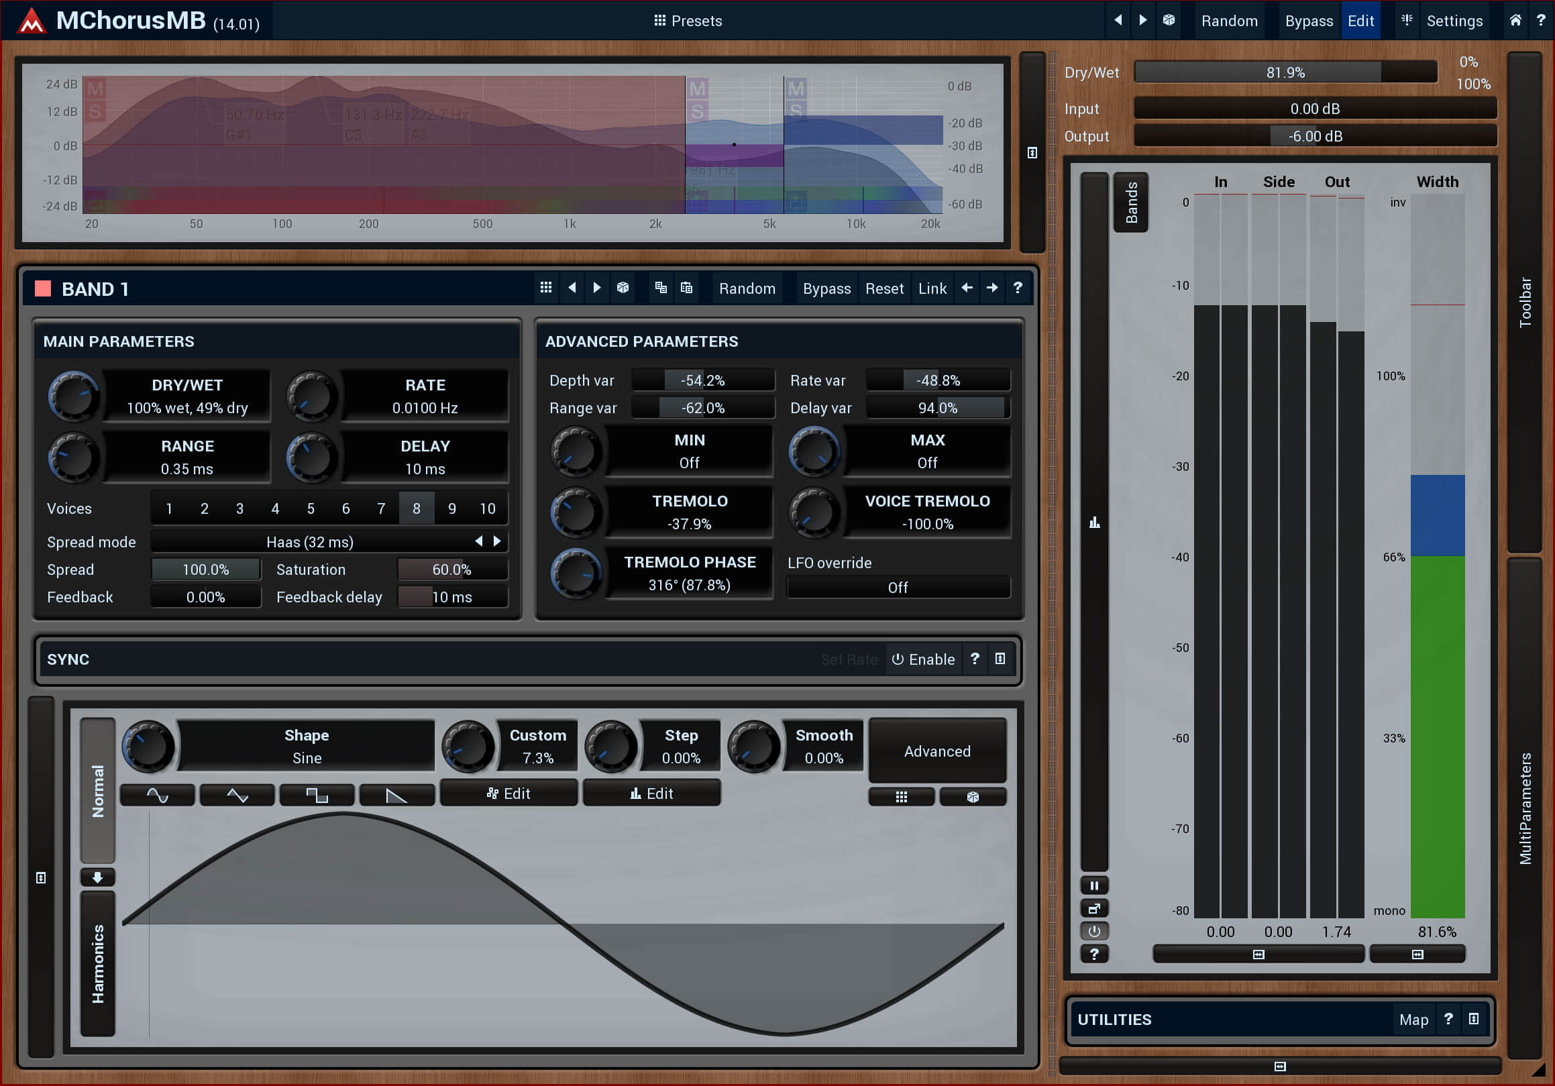Open shape presets grid under Advanced

[901, 797]
